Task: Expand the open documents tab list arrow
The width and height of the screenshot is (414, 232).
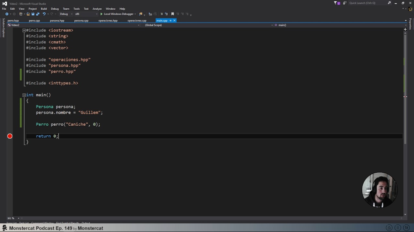Action: pos(406,21)
